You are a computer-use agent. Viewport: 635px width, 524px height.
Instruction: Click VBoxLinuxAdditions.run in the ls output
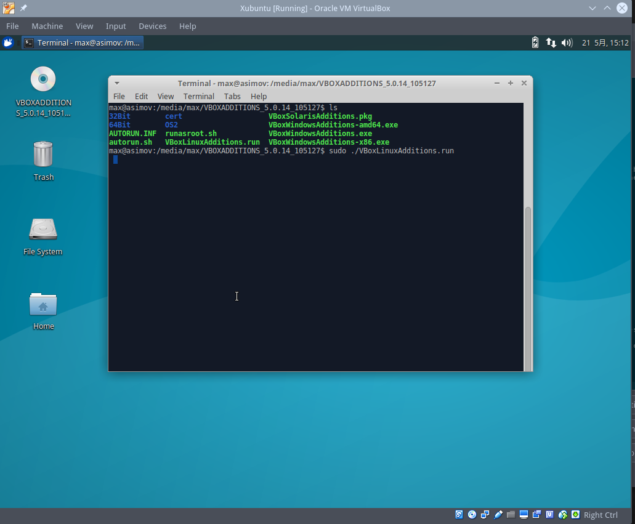coord(212,142)
